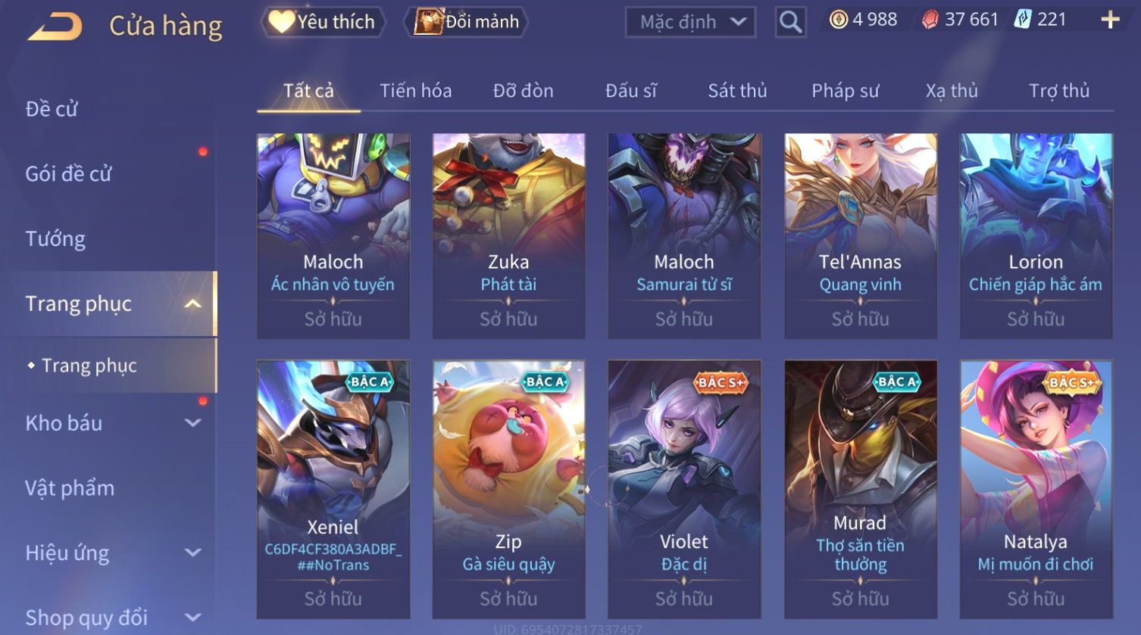
Task: Tap the plus icon to add currency
Action: pyautogui.click(x=1110, y=20)
